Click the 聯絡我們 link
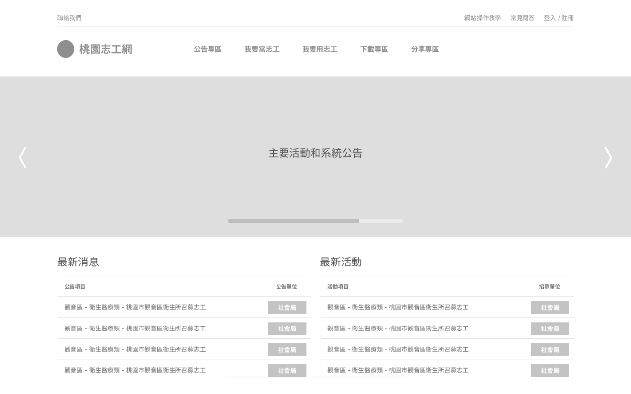 click(x=70, y=18)
